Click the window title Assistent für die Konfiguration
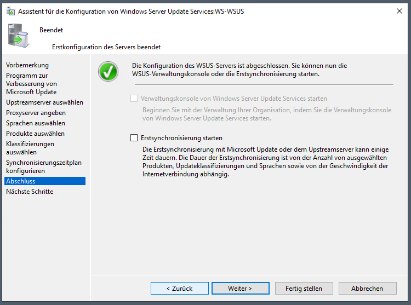The height and width of the screenshot is (305, 411). 131,11
